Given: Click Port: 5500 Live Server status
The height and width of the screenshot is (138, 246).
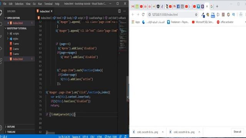Looking at the screenshot, I should point(111,136).
